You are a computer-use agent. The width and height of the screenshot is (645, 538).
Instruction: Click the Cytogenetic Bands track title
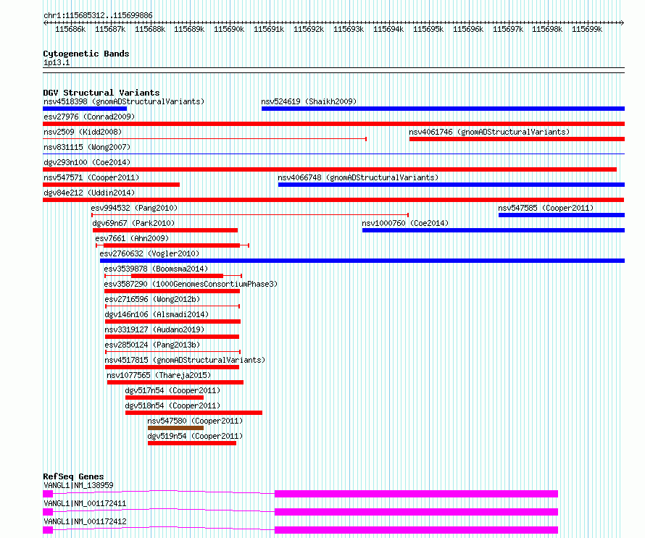pyautogui.click(x=86, y=54)
